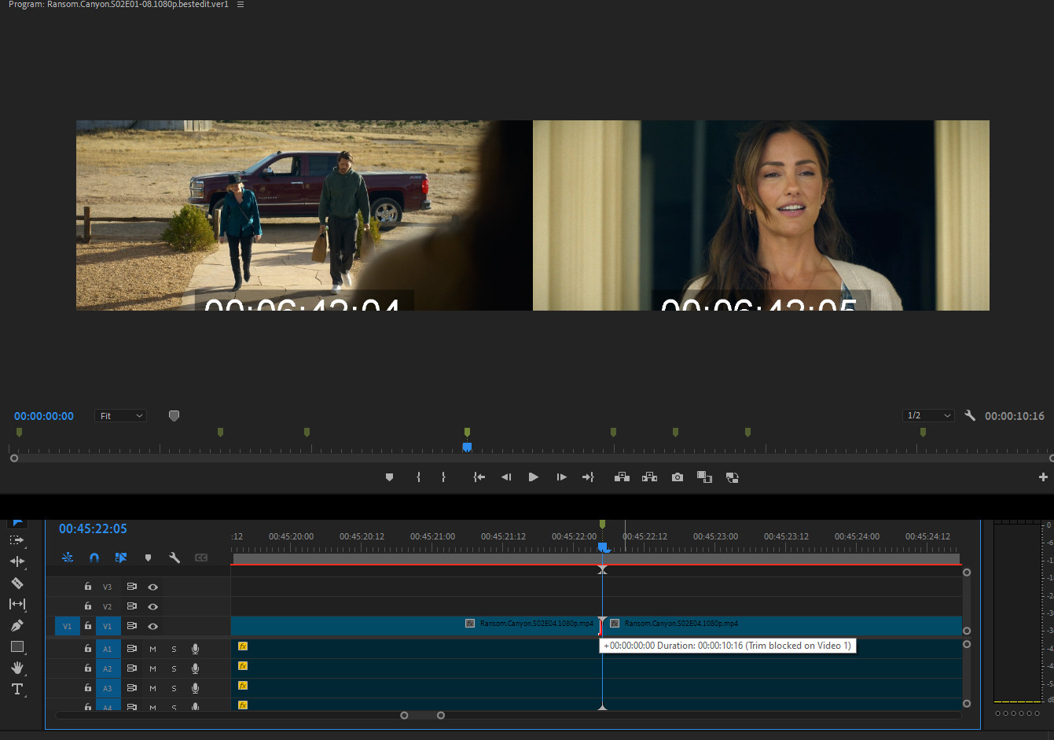This screenshot has height=740, width=1054.
Task: Click Add Marker in Program Monitor transport
Action: click(389, 477)
